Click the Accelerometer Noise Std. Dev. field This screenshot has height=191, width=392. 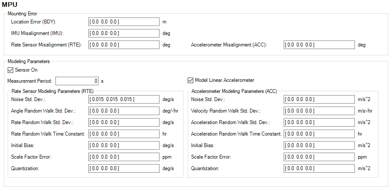(x=319, y=99)
